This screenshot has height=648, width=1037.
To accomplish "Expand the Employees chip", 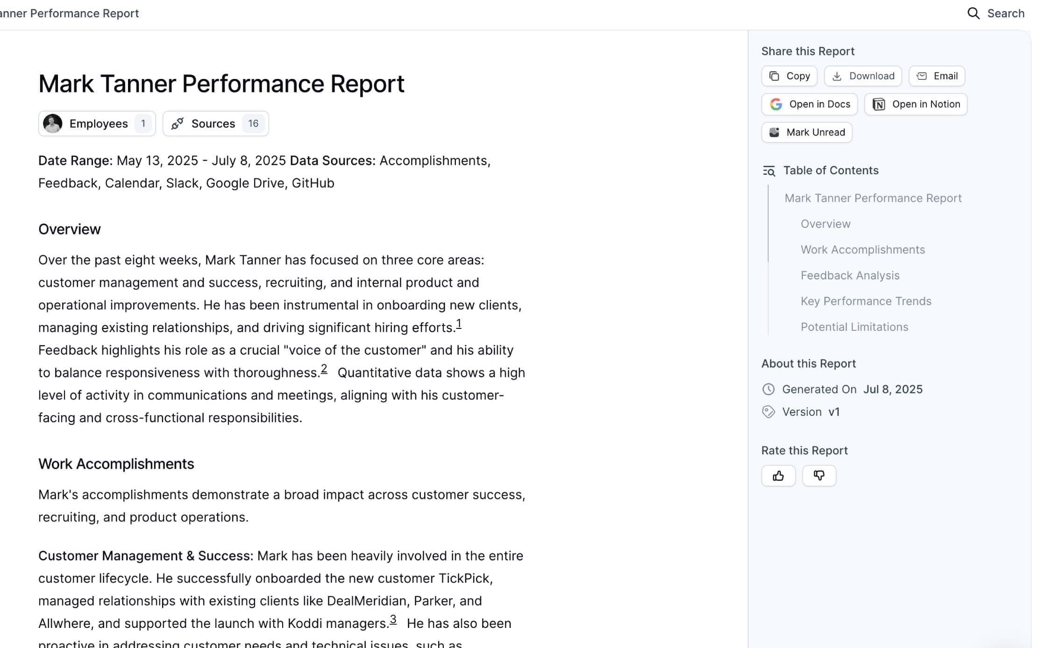I will (x=97, y=124).
